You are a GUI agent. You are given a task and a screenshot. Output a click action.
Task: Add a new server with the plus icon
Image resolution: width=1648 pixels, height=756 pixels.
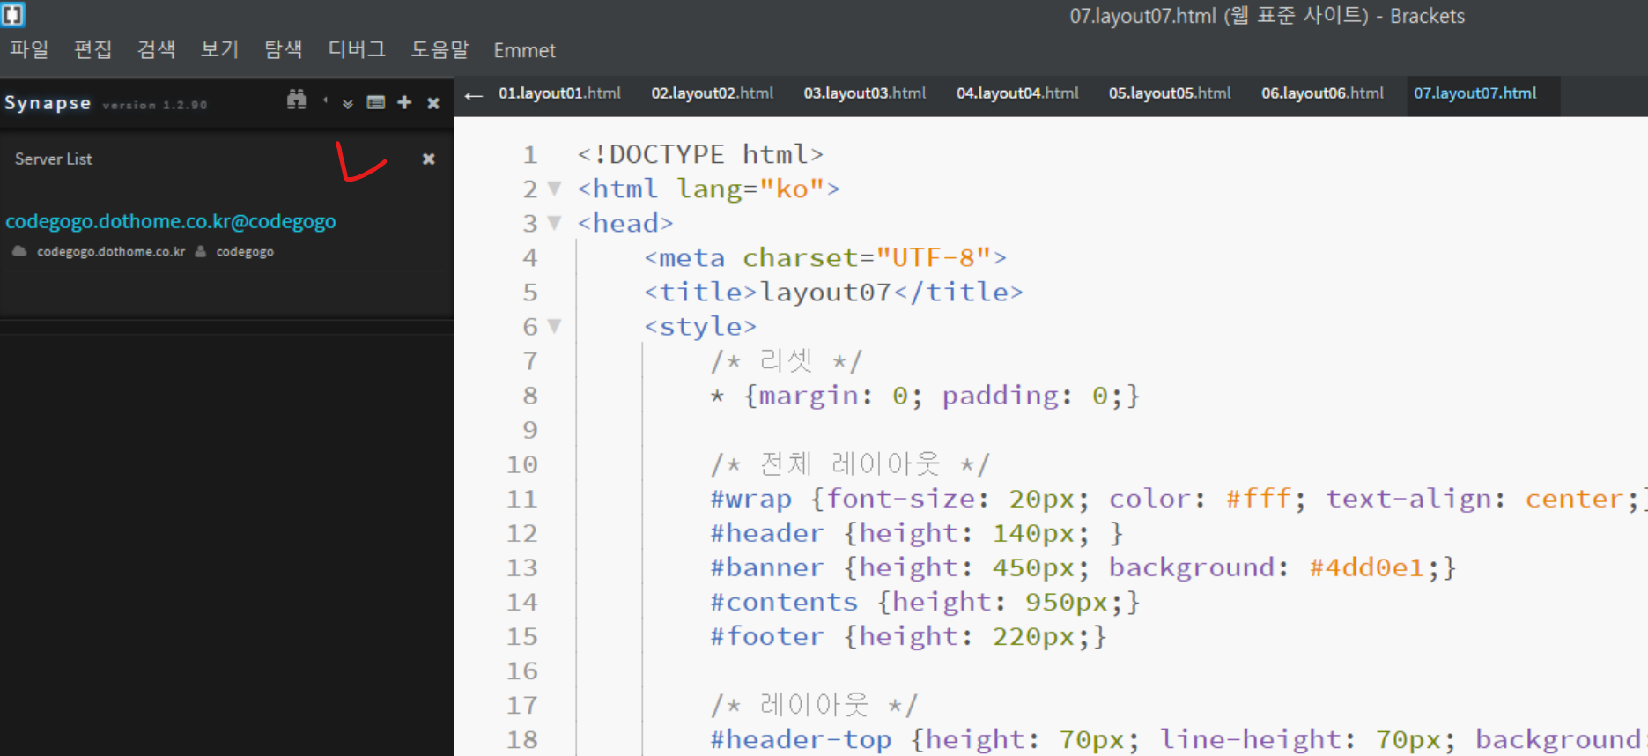(x=404, y=102)
